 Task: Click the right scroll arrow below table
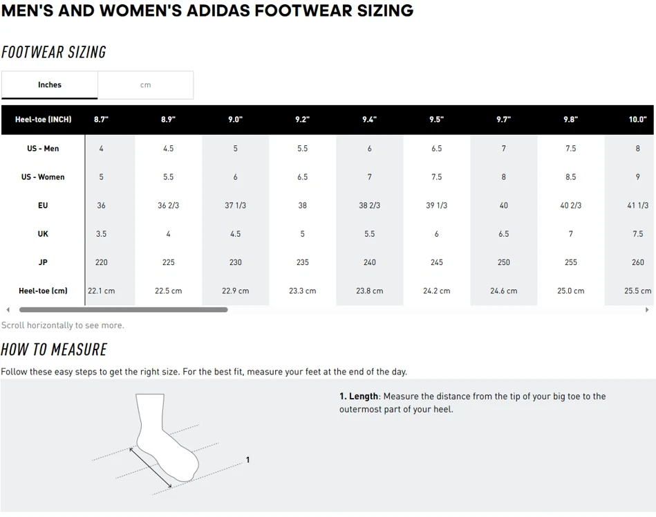click(647, 310)
